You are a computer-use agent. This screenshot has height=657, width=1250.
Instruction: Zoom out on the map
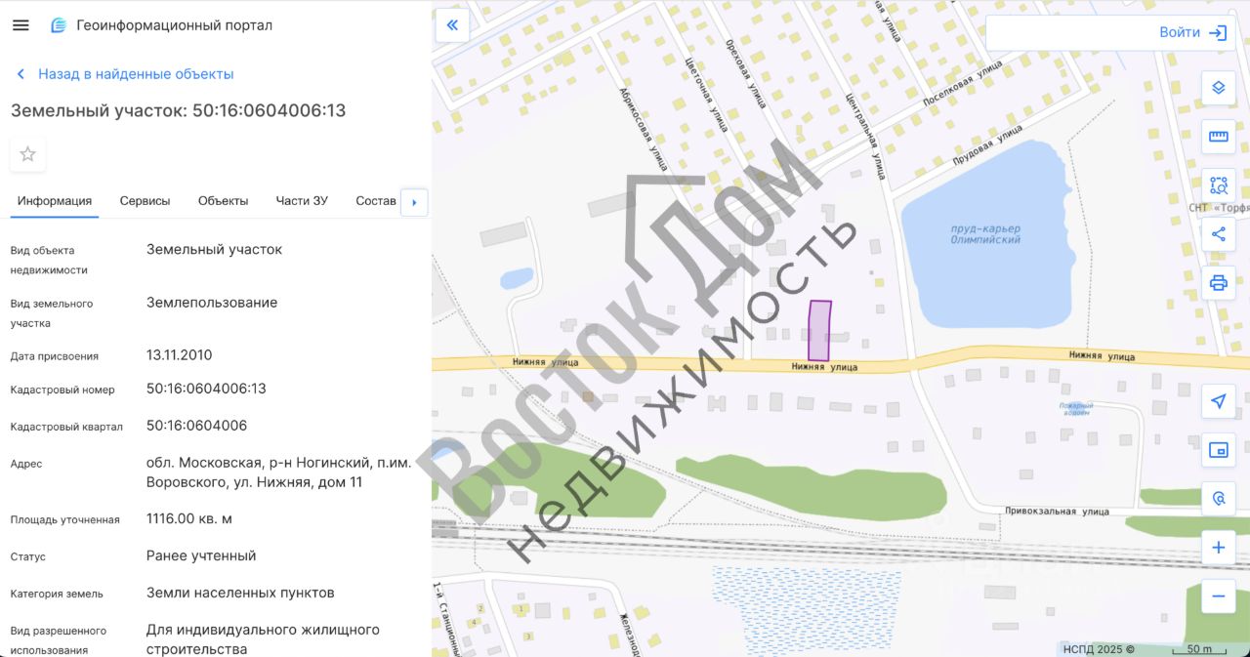1218,595
